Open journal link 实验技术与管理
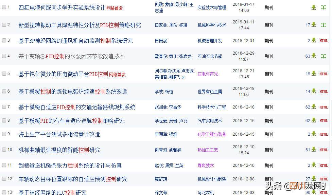Image resolution: width=332 pixels, height=196 pixels. point(212,7)
